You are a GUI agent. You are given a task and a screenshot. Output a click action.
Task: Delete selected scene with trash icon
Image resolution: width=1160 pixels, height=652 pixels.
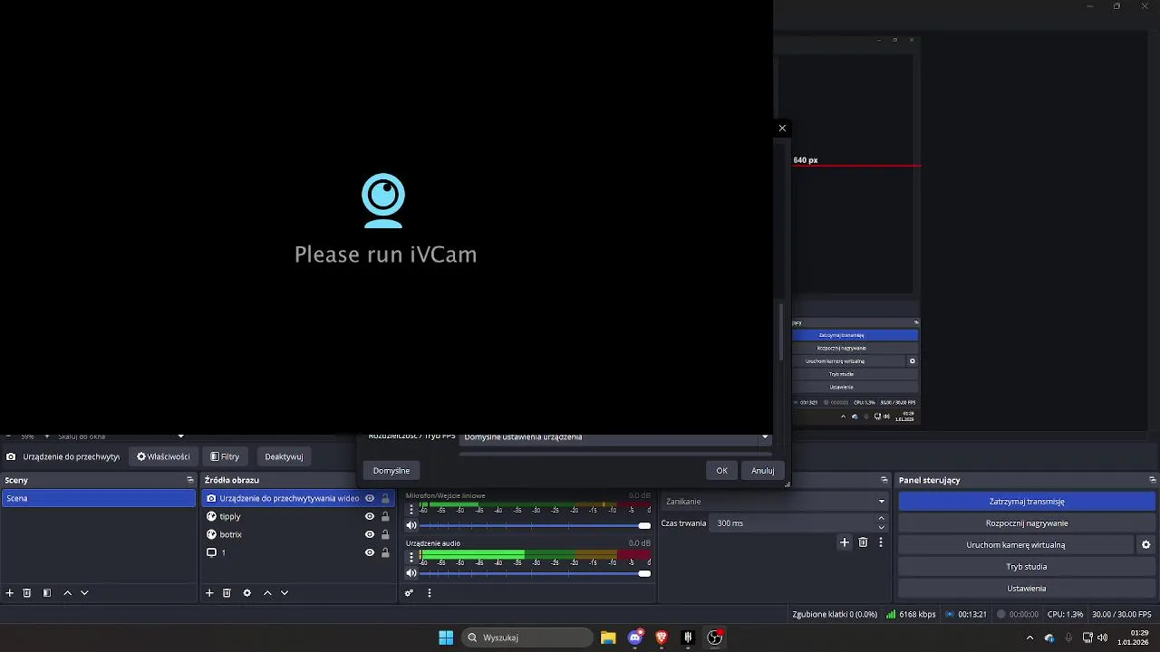[x=27, y=593]
